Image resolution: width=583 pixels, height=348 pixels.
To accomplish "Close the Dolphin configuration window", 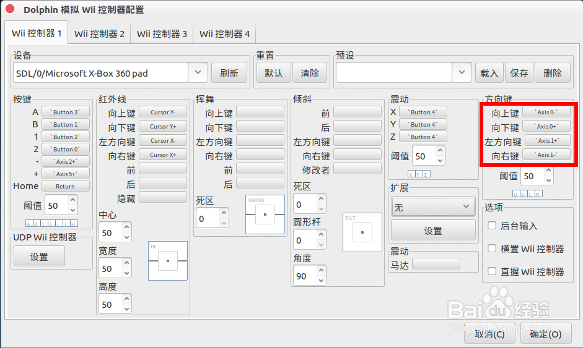I will pos(10,9).
